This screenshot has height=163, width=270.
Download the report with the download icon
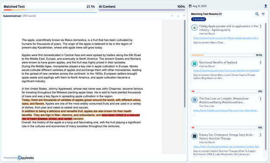[266, 6]
